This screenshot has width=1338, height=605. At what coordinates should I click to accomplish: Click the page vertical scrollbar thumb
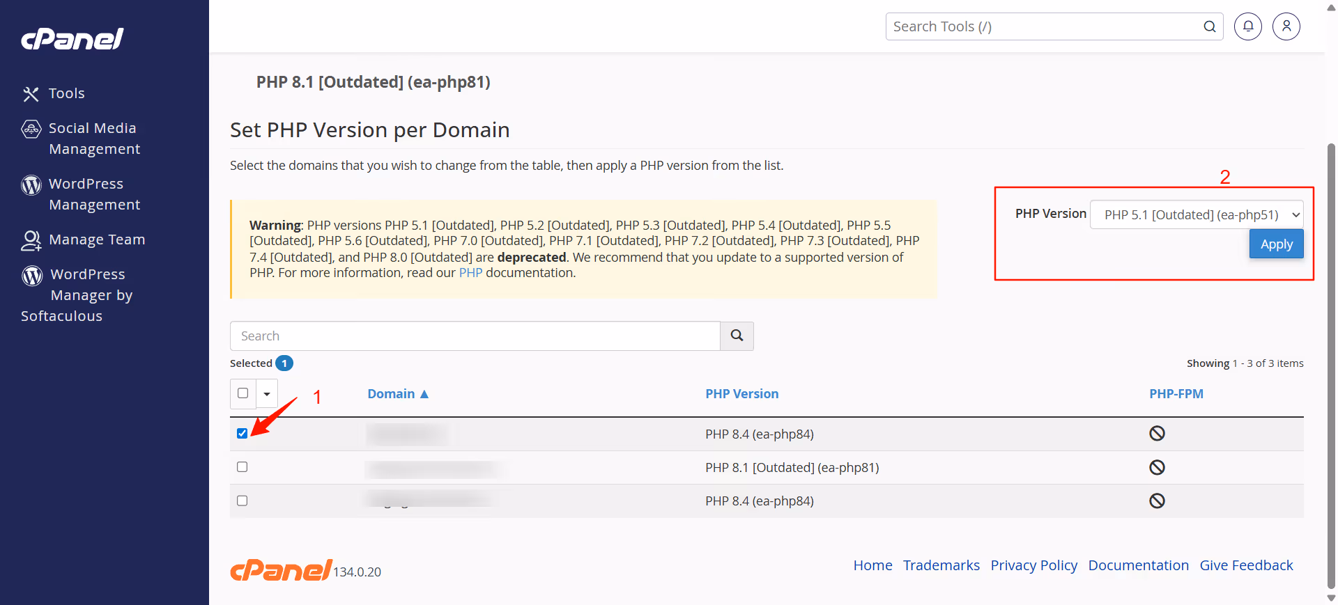click(1331, 366)
